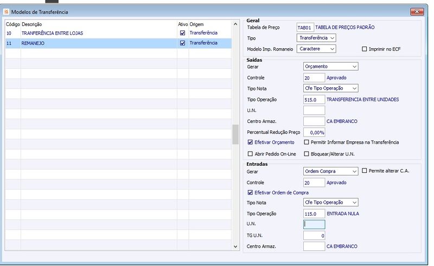
Task: Click list scrollbar up arrow
Action: click(x=235, y=24)
